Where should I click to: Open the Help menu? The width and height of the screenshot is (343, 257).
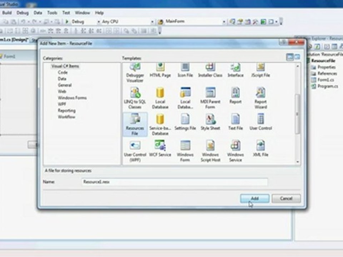[99, 13]
